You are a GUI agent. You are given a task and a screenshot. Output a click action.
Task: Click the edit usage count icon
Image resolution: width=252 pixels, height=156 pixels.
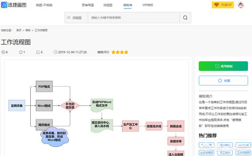[x=38, y=52]
